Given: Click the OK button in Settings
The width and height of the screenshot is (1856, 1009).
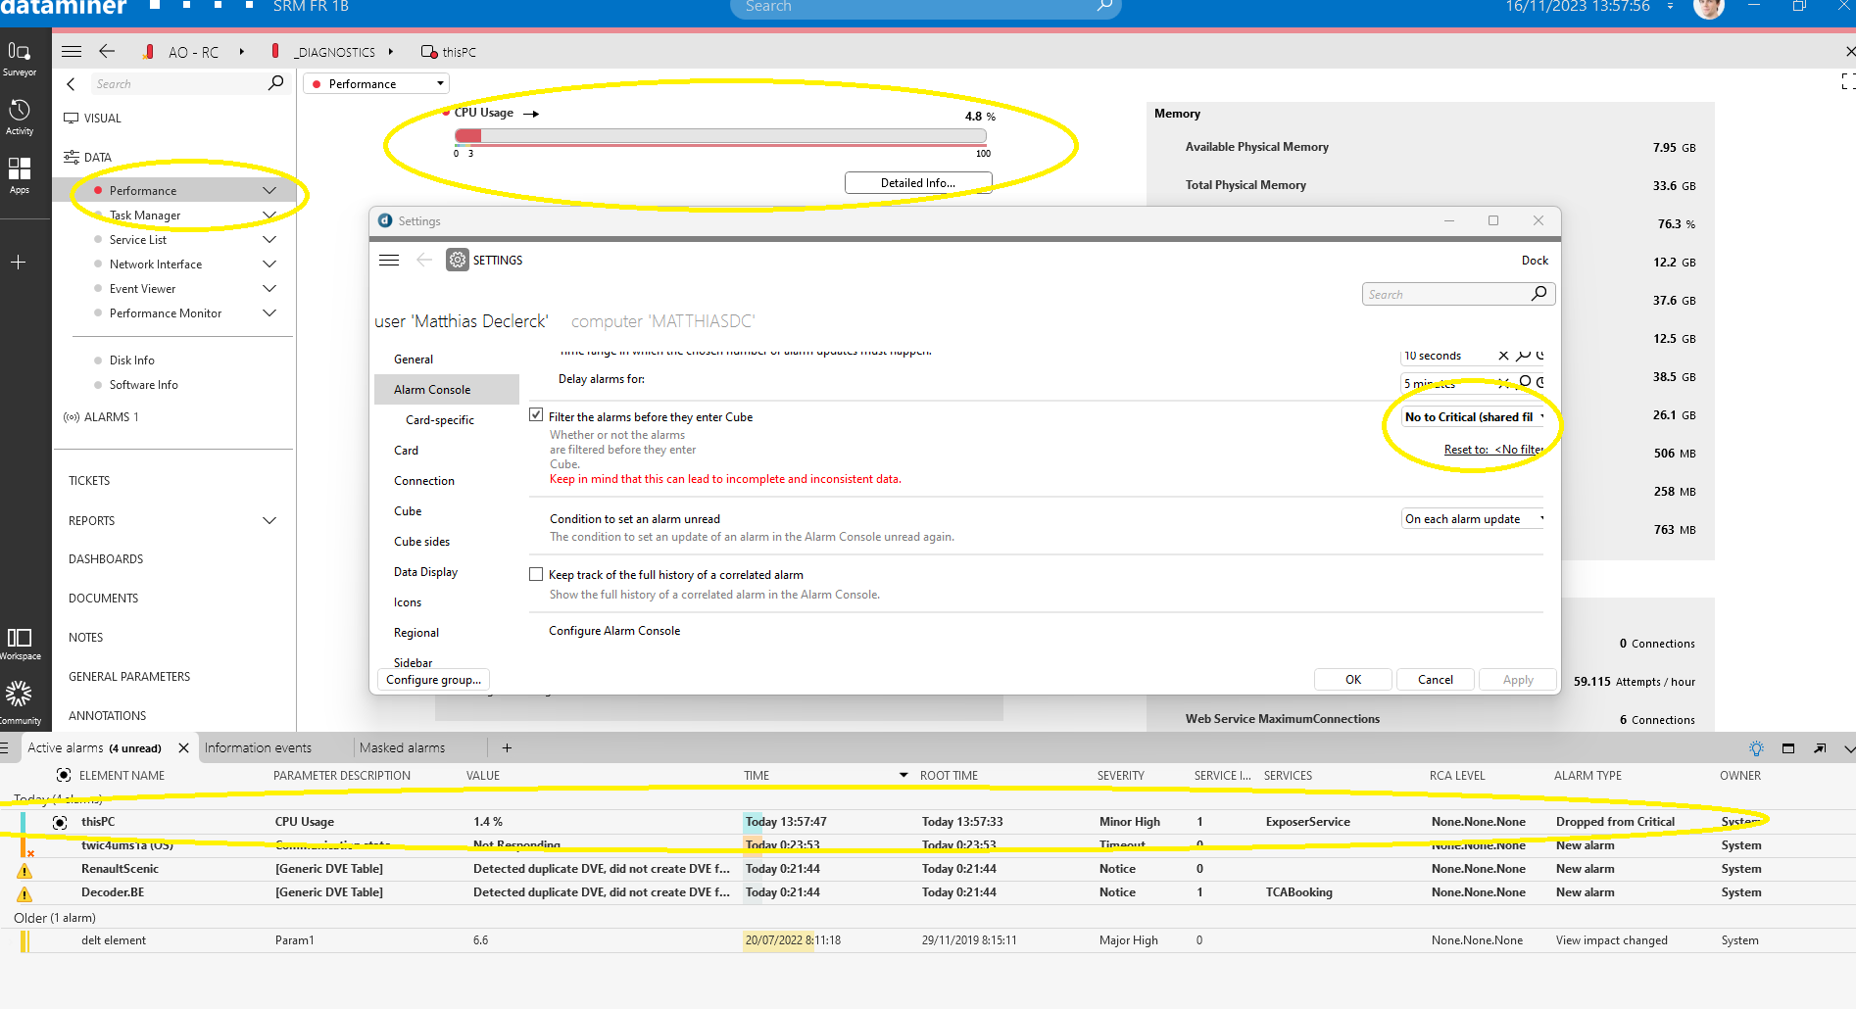Looking at the screenshot, I should point(1353,679).
